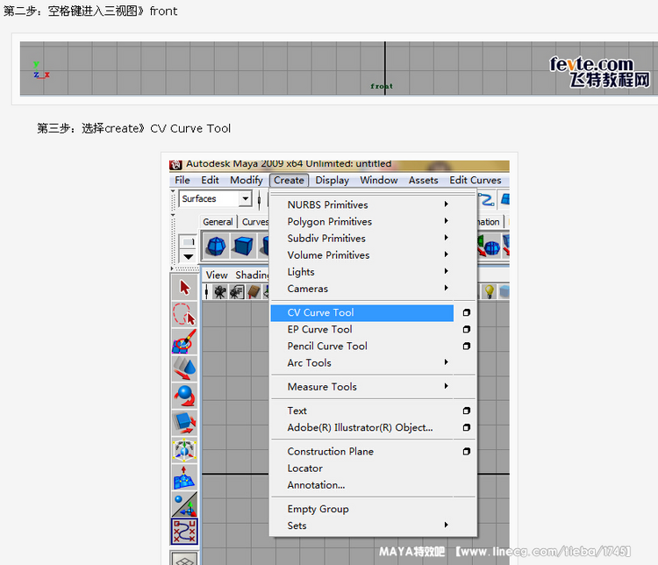Select the Rotate tool sphere icon

184,396
